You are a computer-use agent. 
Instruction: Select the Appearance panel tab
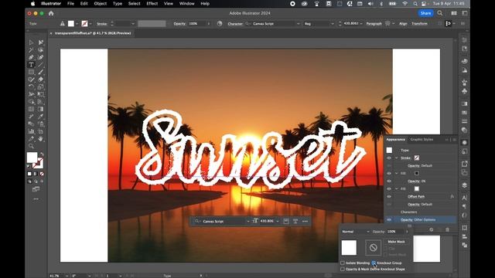395,139
